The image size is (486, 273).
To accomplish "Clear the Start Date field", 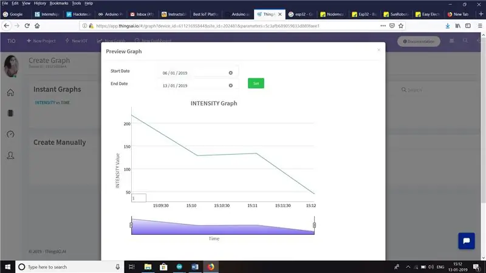I will point(231,73).
